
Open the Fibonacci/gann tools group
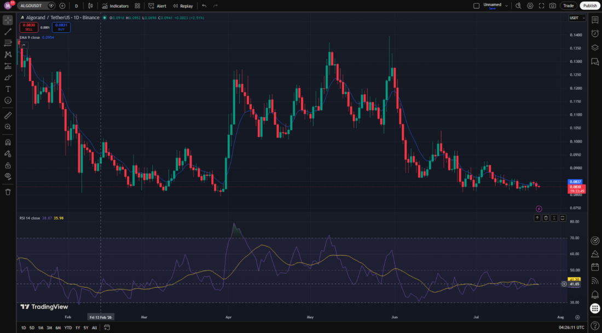(x=8, y=43)
